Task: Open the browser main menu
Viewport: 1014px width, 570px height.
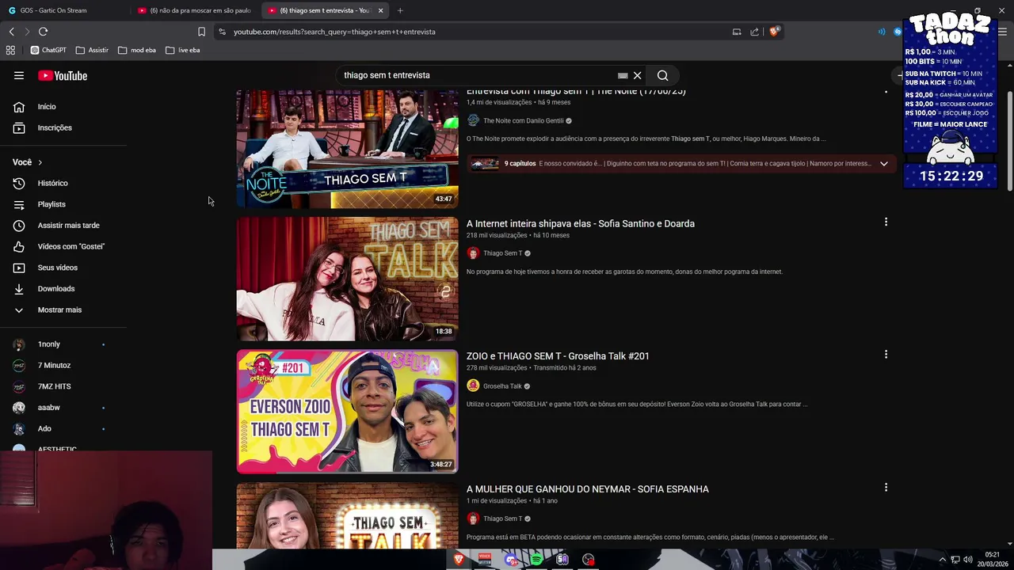Action: point(1003,32)
